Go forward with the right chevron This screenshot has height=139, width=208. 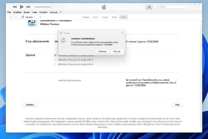16,17
